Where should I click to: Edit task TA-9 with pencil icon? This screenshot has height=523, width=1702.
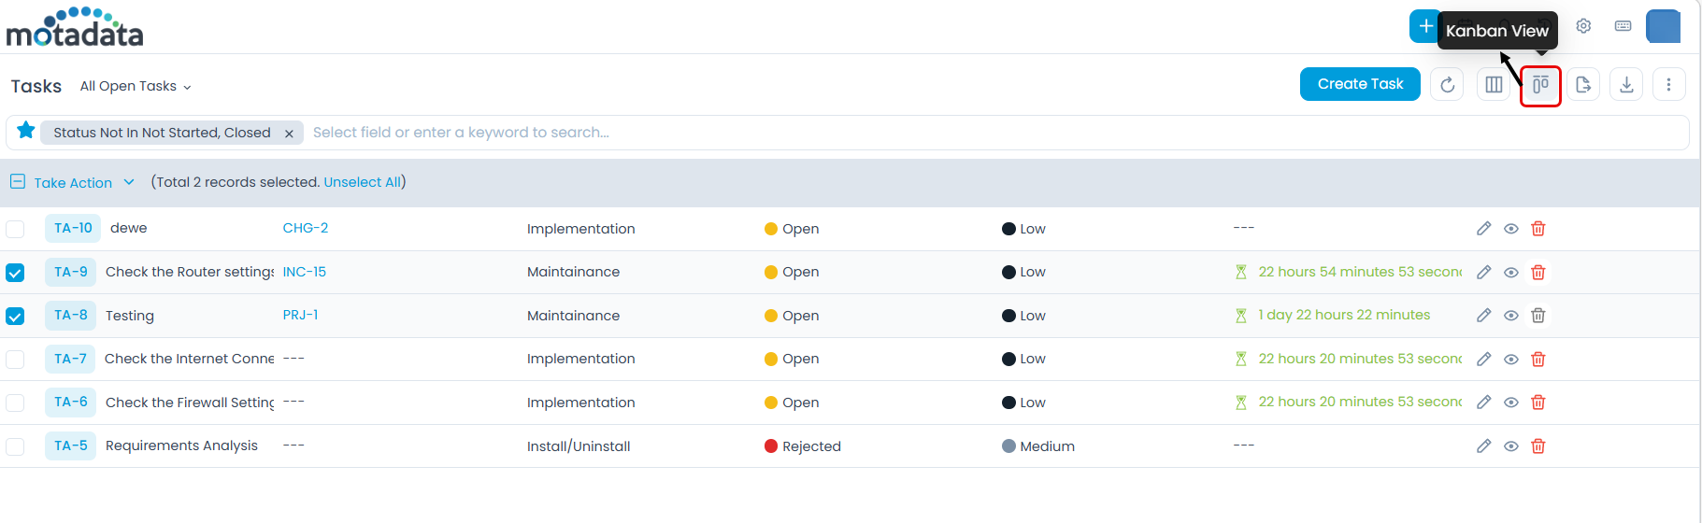pos(1483,273)
